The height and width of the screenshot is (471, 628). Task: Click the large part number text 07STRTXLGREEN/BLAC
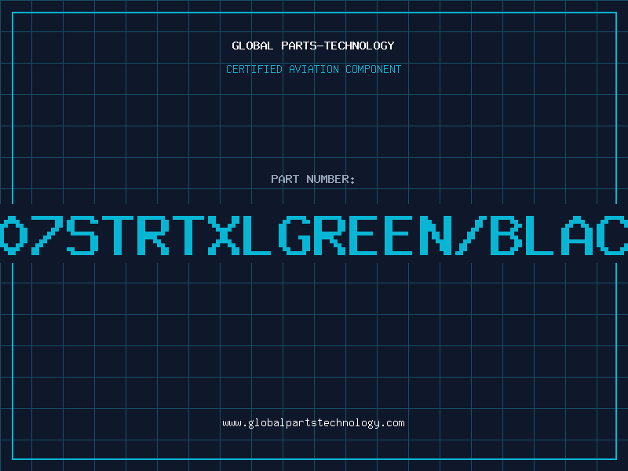(x=314, y=235)
